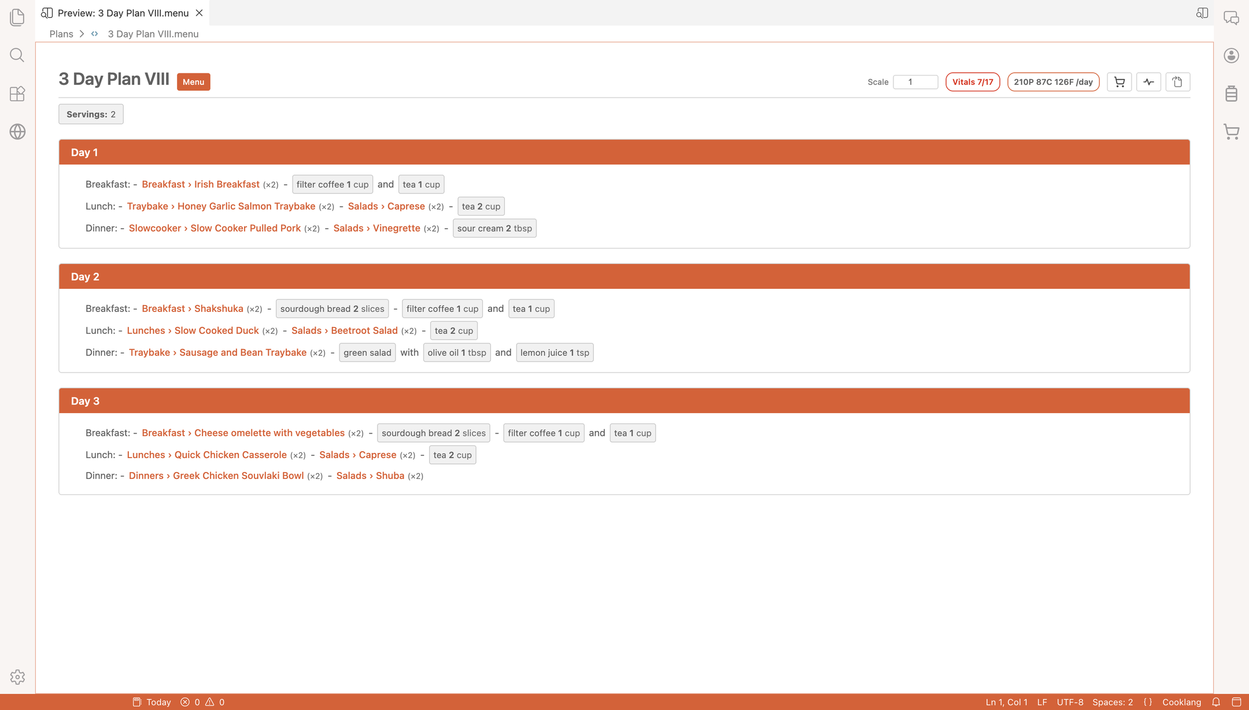
Task: Open the Breakfast › Irish Breakfast recipe link
Action: point(201,184)
